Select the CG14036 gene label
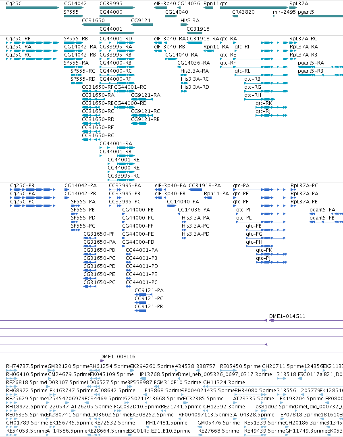The height and width of the screenshot is (437, 343). (189, 4)
